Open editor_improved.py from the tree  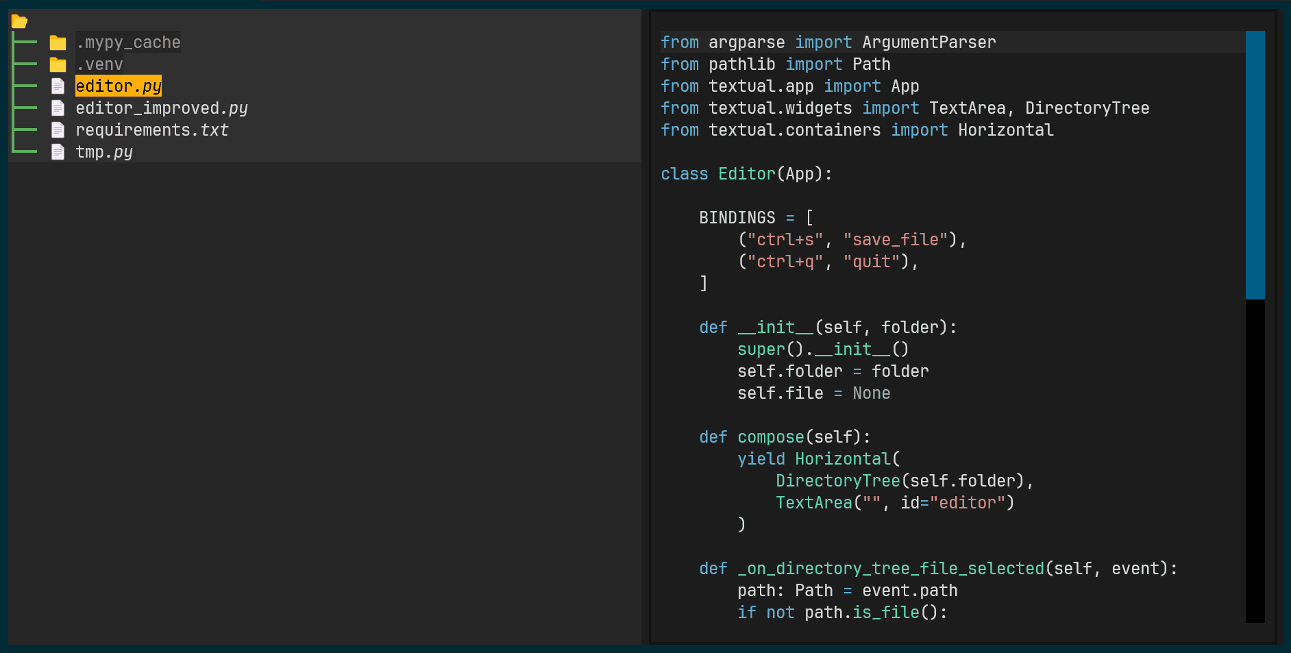click(x=161, y=108)
